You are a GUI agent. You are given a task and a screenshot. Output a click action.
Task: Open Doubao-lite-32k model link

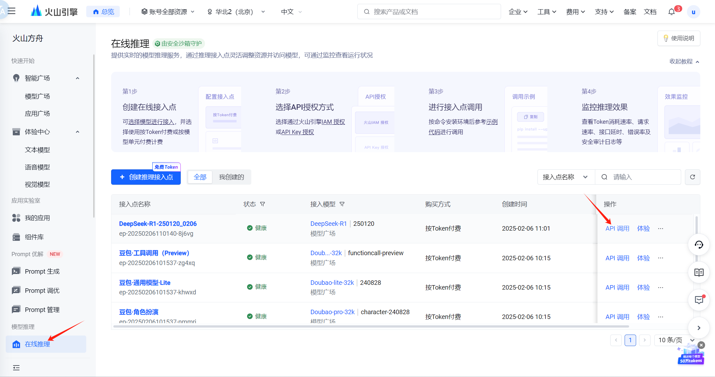pyautogui.click(x=332, y=283)
